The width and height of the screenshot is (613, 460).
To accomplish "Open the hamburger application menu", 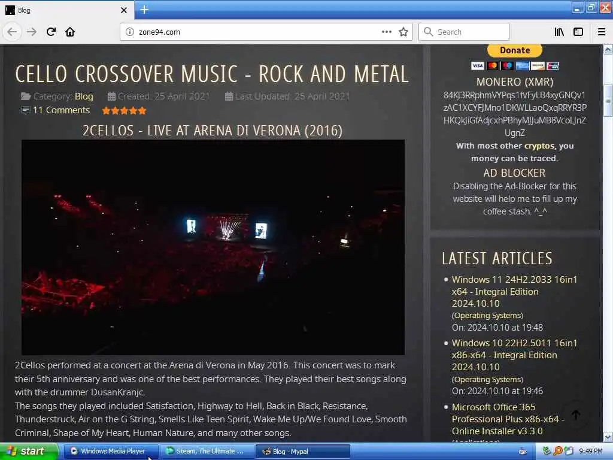I will point(602,32).
